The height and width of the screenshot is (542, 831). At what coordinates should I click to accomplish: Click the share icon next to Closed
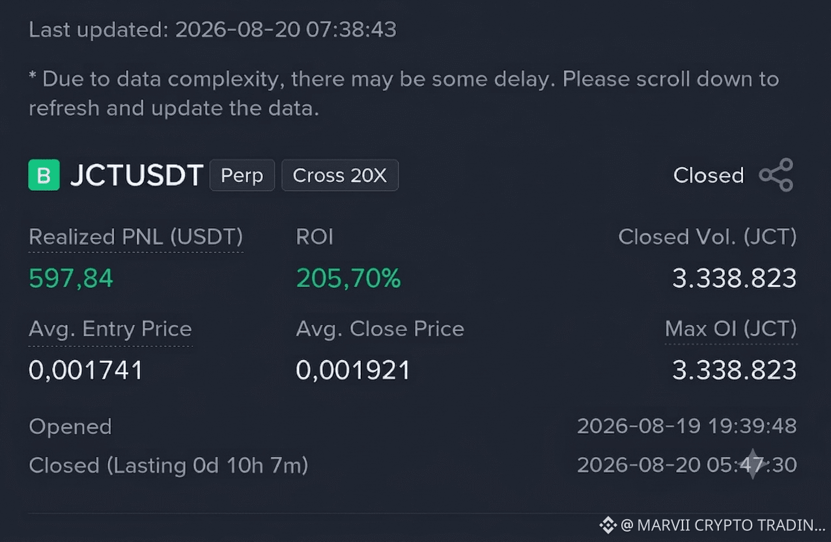coord(776,175)
